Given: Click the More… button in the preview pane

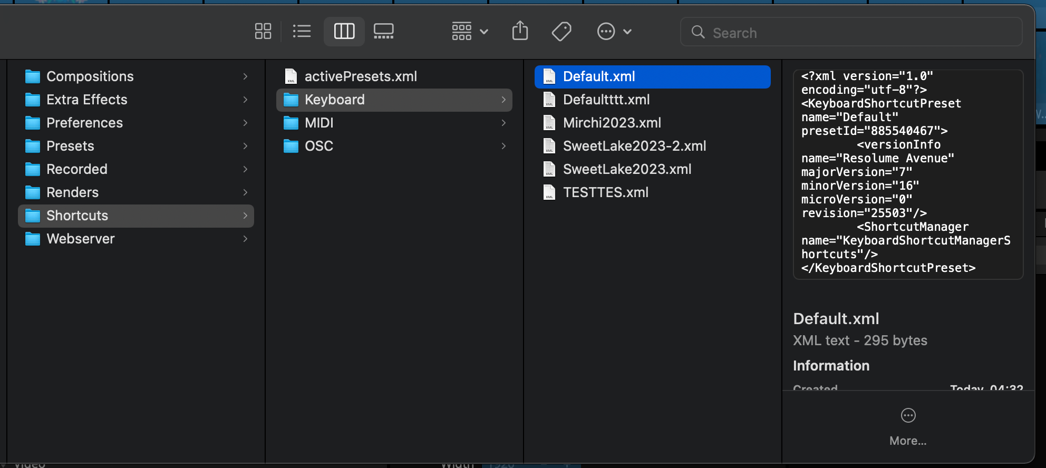Looking at the screenshot, I should coord(908,426).
